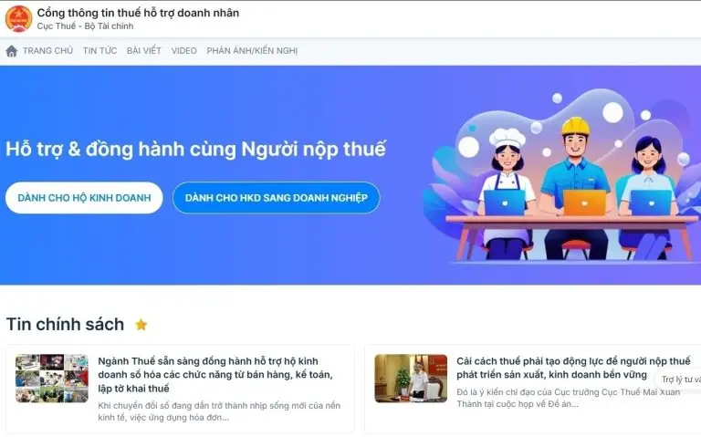Click DÀNH CHO HKD SANG DOANH NGHIỆP button
Viewport: 701px width, 437px height.
pos(277,197)
